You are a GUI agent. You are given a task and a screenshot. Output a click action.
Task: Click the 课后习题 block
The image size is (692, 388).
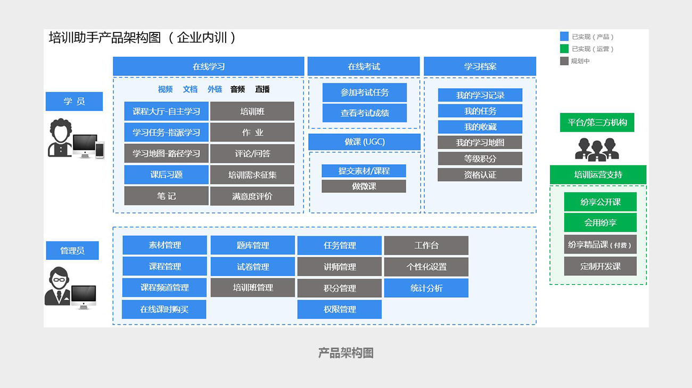pyautogui.click(x=167, y=175)
